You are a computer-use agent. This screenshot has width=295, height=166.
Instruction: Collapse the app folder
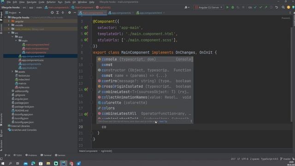[12, 37]
